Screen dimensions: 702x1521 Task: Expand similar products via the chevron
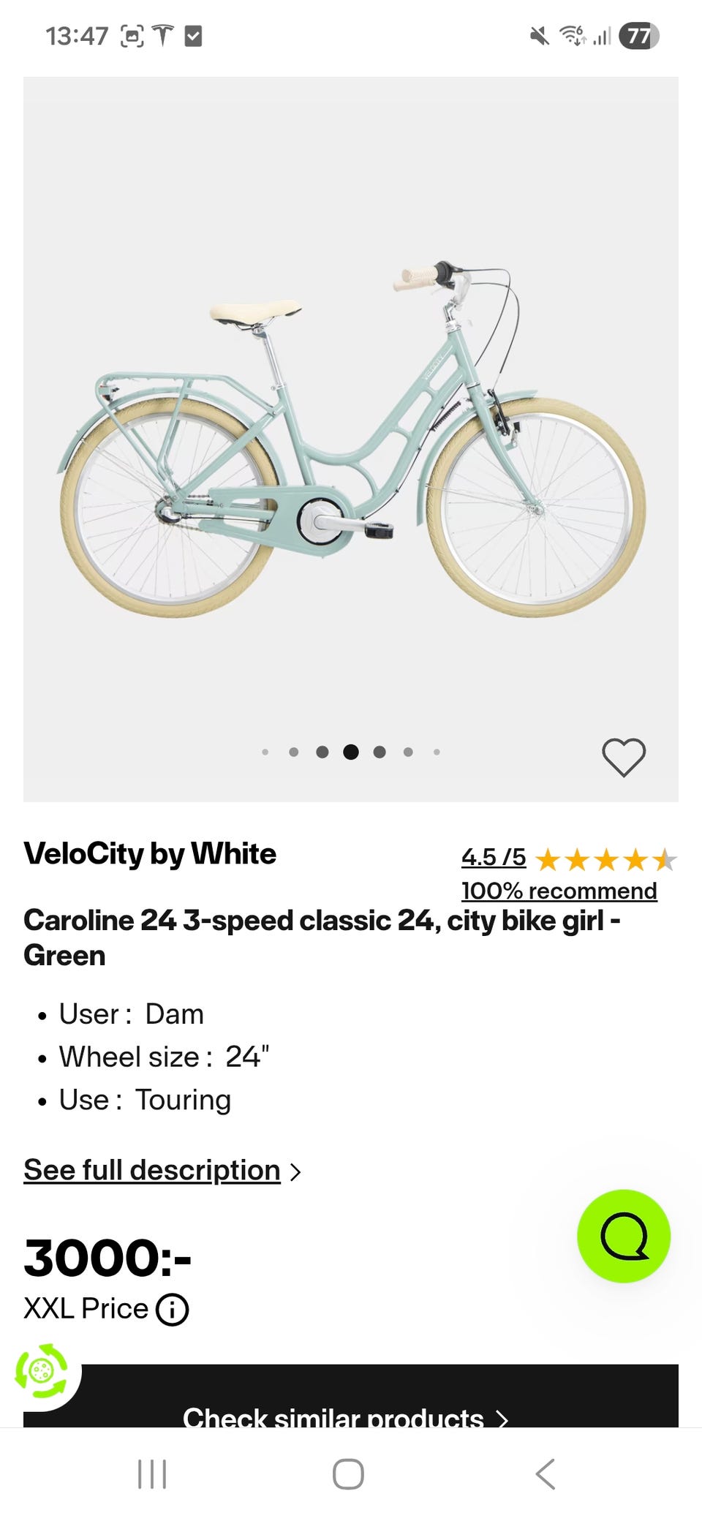pos(502,1419)
